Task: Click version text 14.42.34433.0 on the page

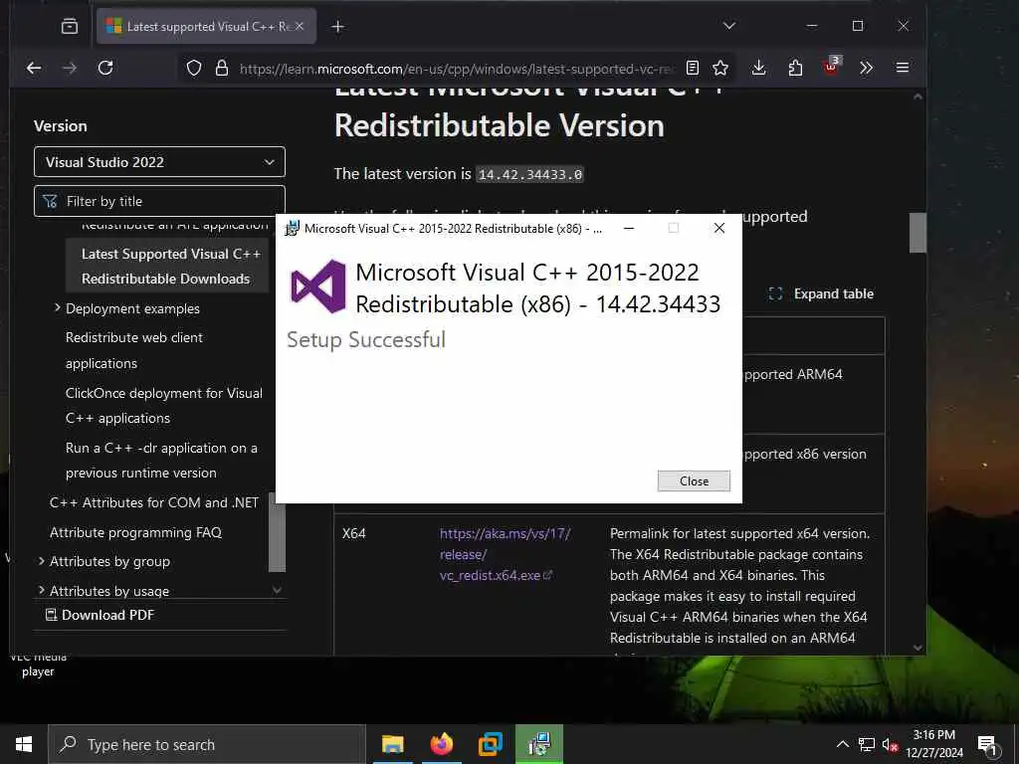Action: pyautogui.click(x=530, y=174)
